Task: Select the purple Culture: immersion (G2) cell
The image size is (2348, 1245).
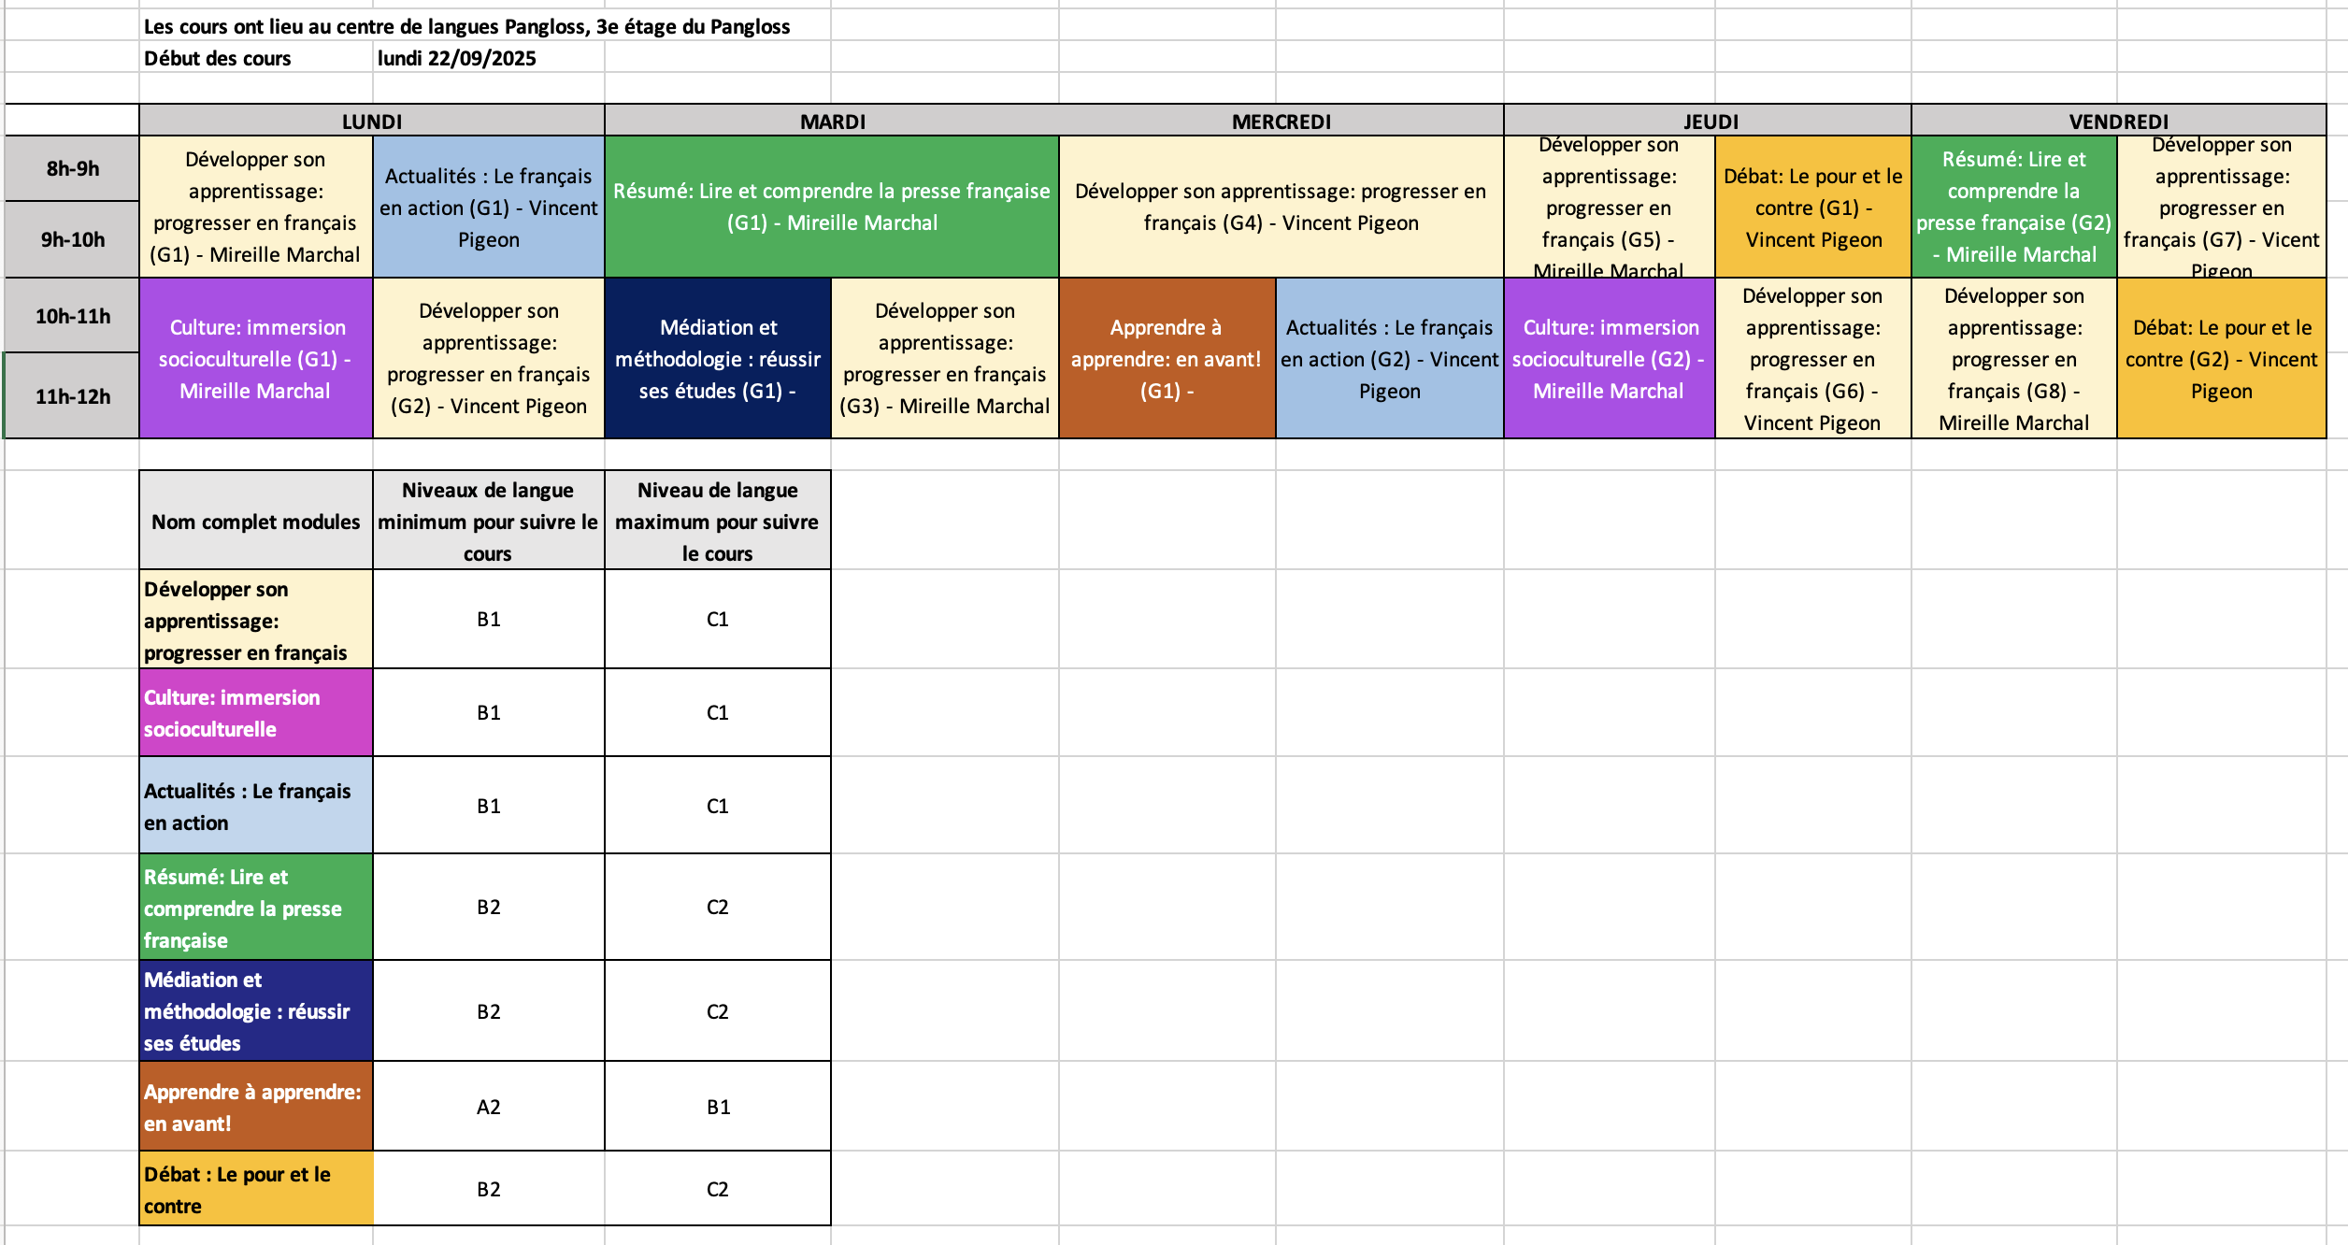Action: point(1610,358)
